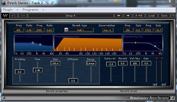Click the output Gain slider handle 0.0
Image resolution: width=177 pixels, height=102 pixels.
[x=146, y=63]
